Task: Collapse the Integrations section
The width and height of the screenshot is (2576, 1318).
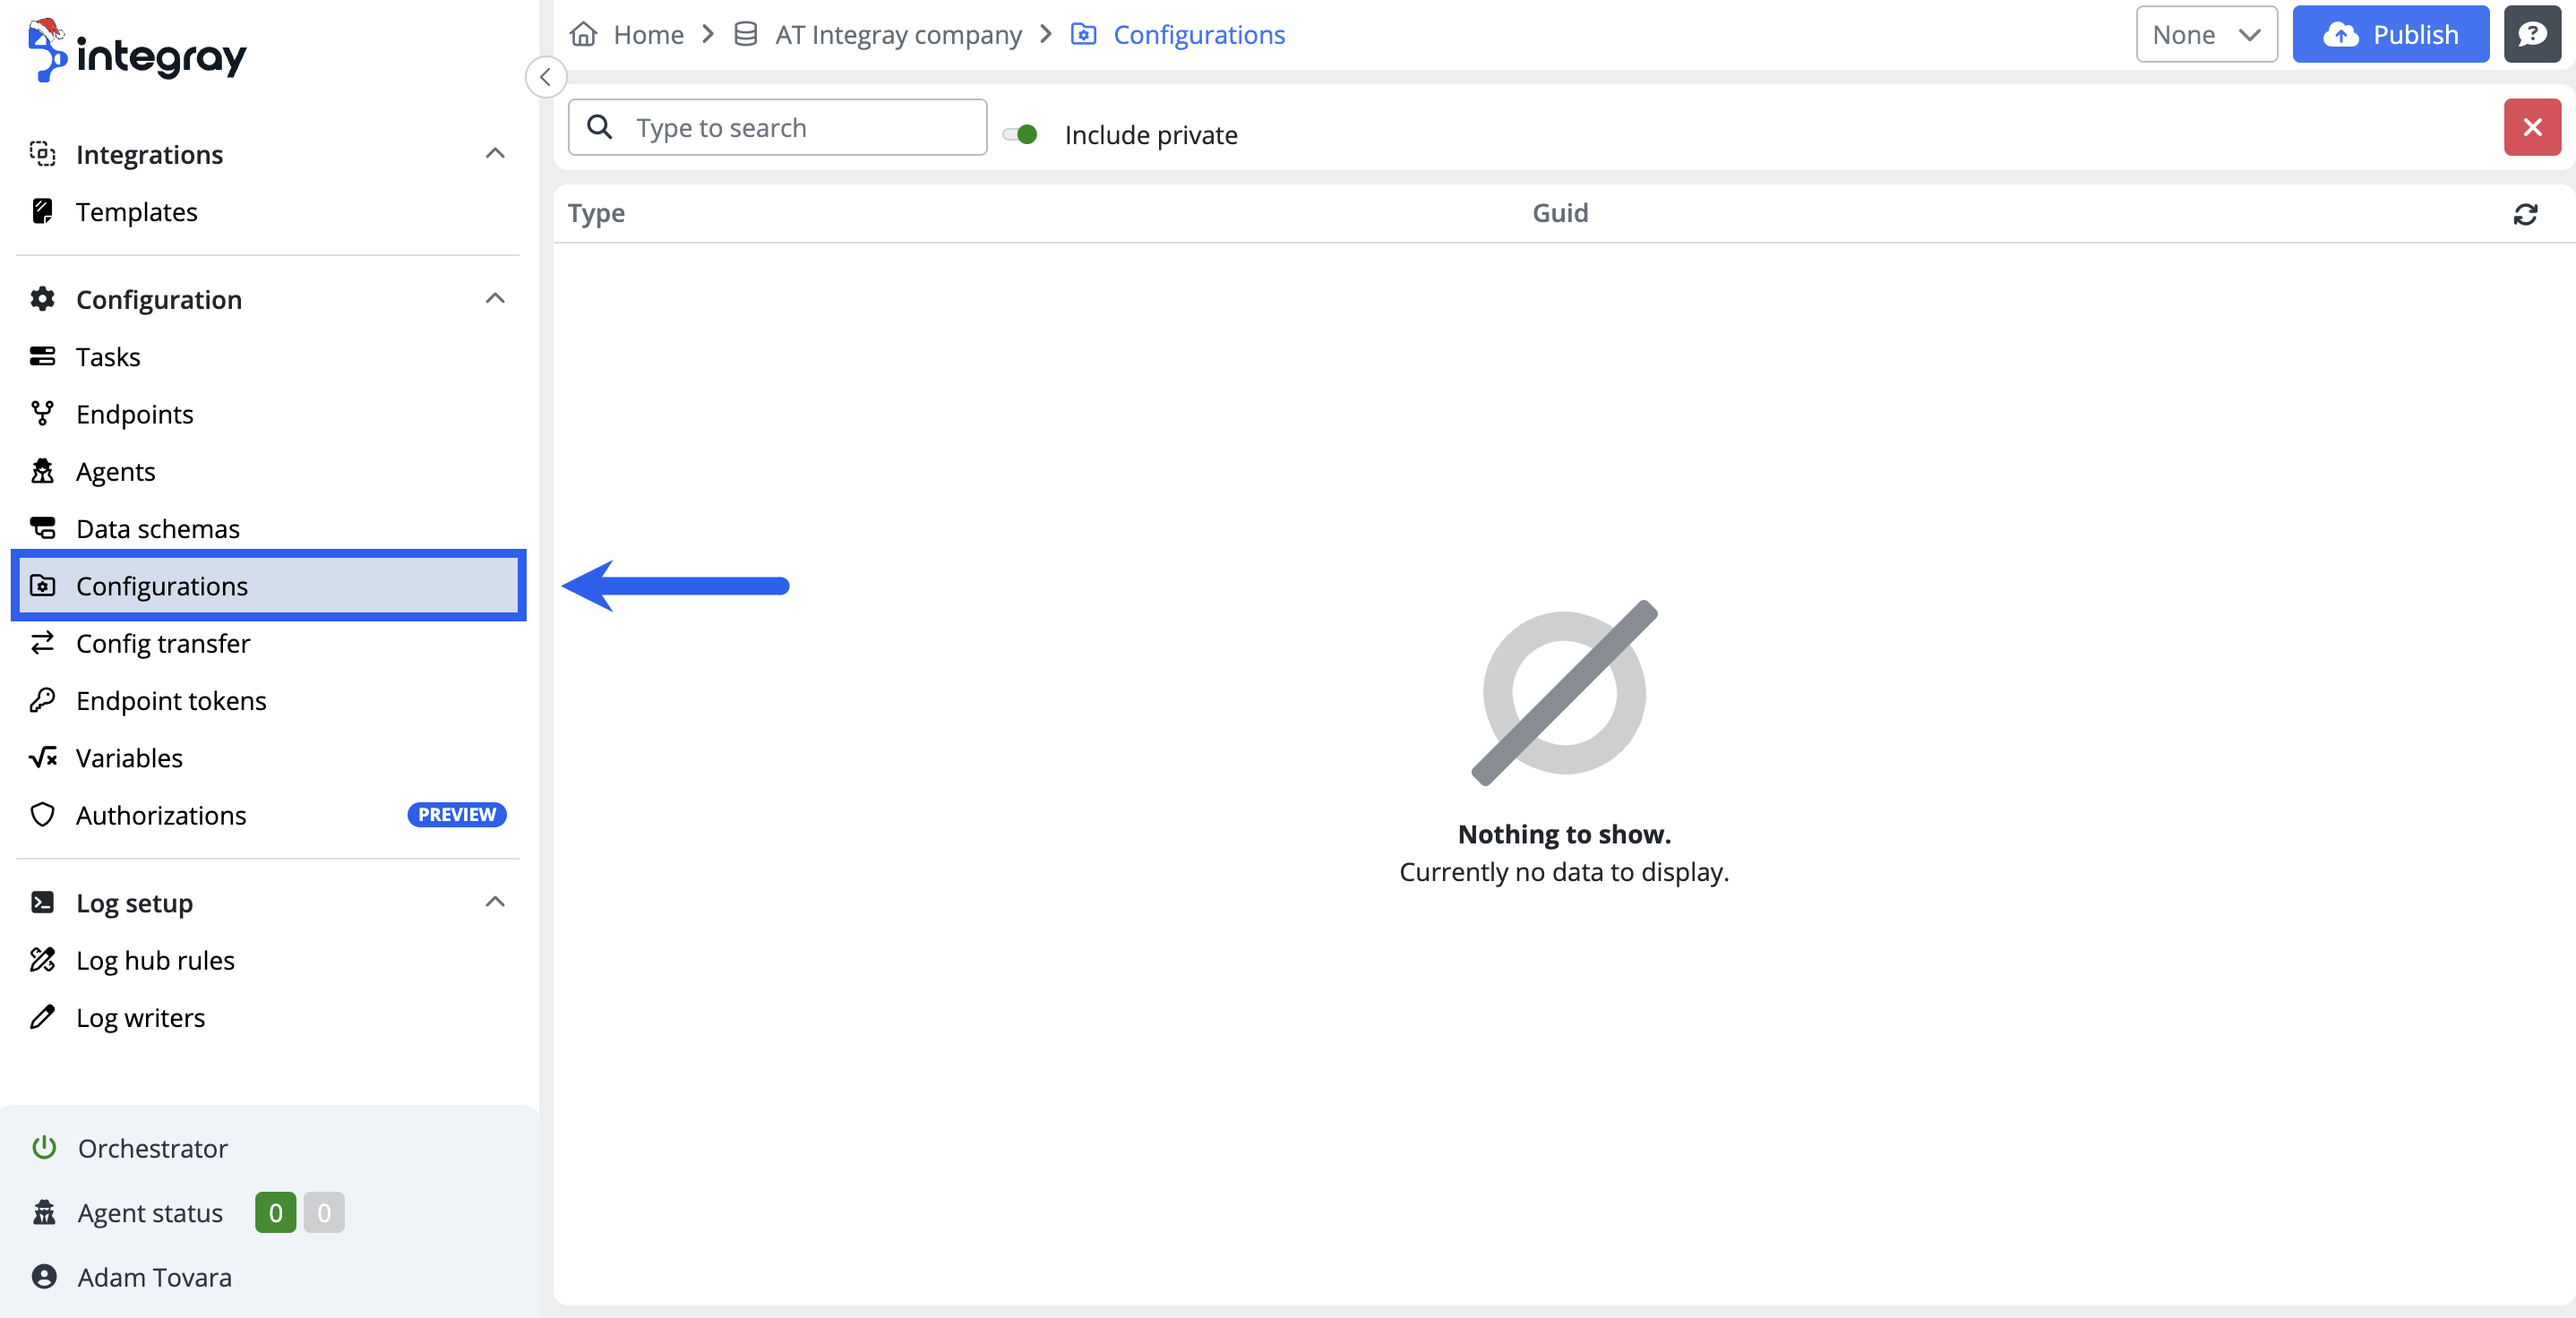Action: click(x=495, y=153)
